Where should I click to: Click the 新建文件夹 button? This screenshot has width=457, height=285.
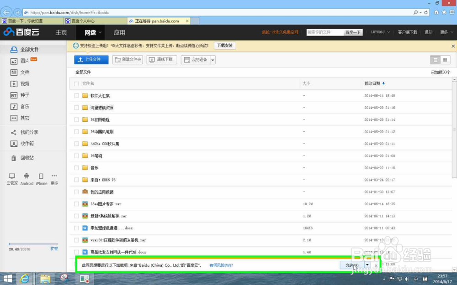(x=128, y=60)
